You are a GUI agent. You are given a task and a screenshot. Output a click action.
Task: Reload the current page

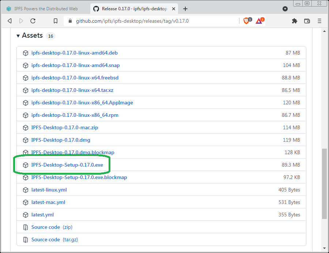click(x=33, y=21)
